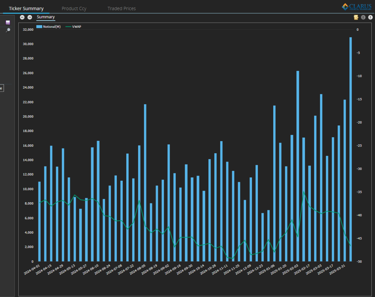Switch to the Product Ccy tab
This screenshot has width=375, height=297.
click(74, 9)
